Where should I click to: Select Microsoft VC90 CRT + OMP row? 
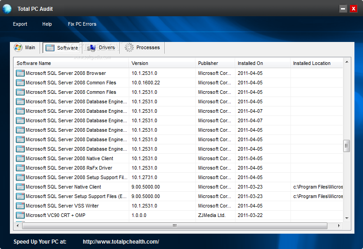pos(178,215)
